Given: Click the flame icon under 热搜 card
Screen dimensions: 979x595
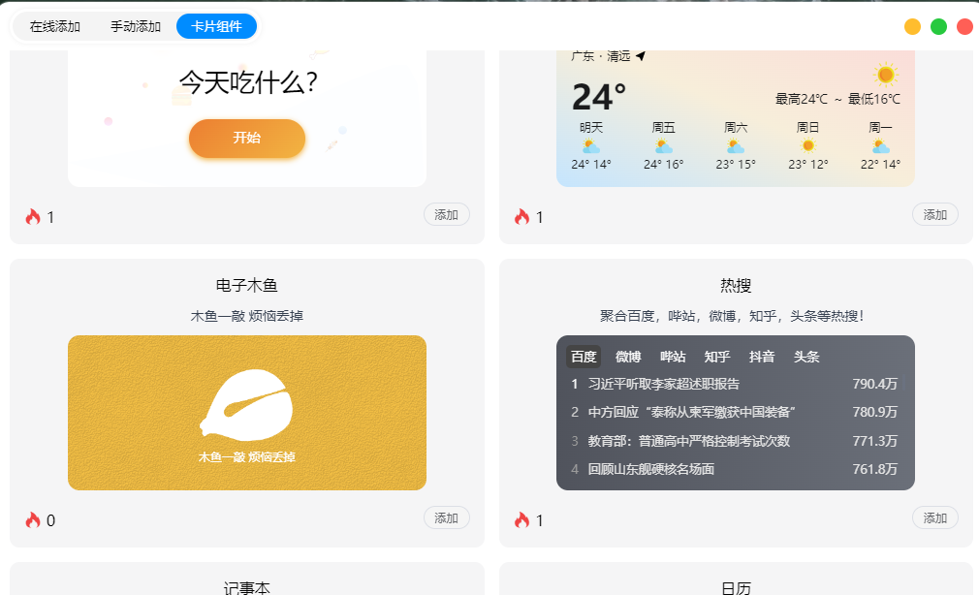Looking at the screenshot, I should (521, 519).
